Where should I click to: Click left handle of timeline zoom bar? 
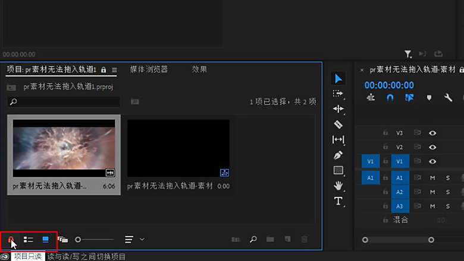[x=365, y=240]
